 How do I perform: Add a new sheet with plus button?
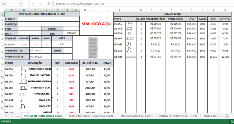point(227,116)
